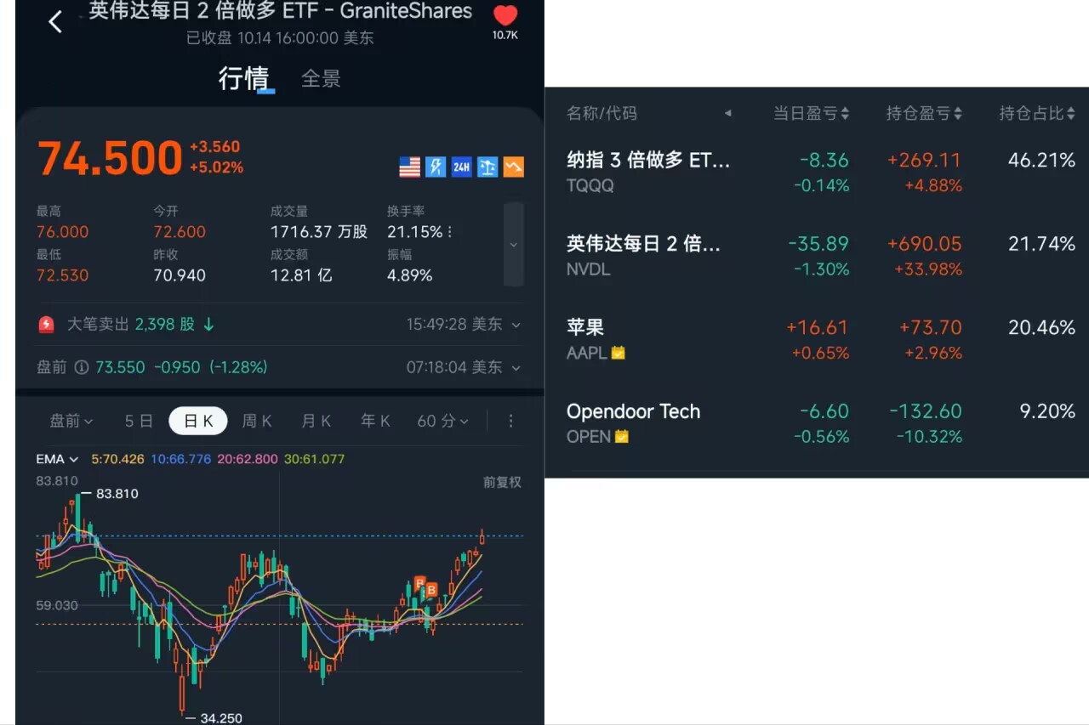Sort by 持仓盈亏 column header

click(924, 113)
